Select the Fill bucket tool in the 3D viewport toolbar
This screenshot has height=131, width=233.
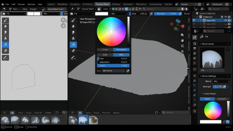[x=73, y=44]
